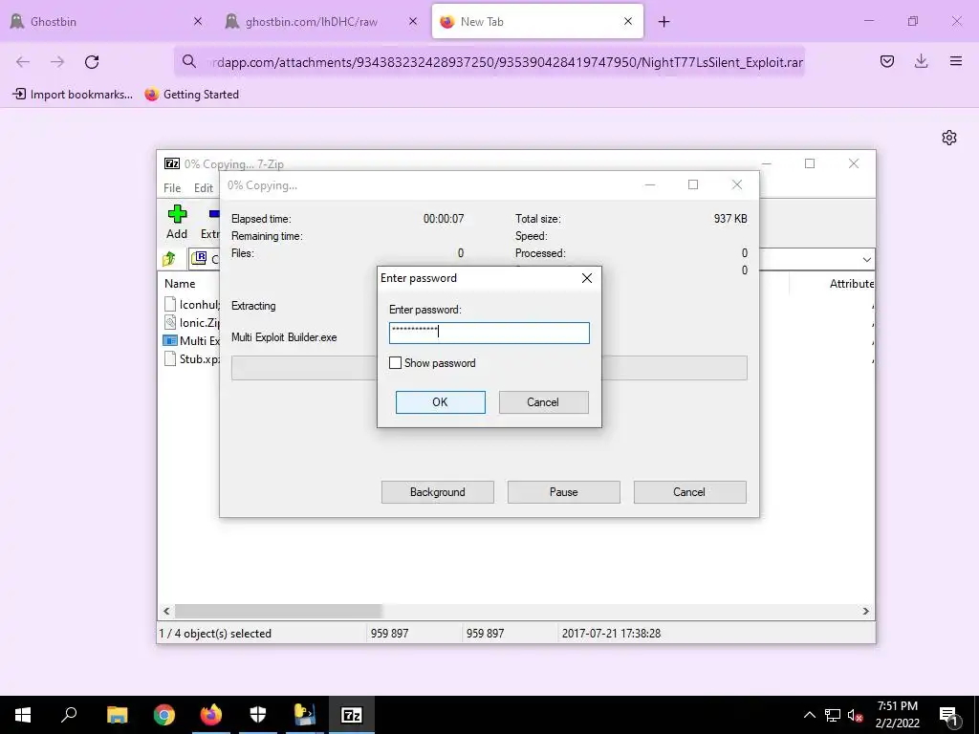Click address bar search magnifier icon
This screenshot has height=734, width=979.
coord(188,61)
